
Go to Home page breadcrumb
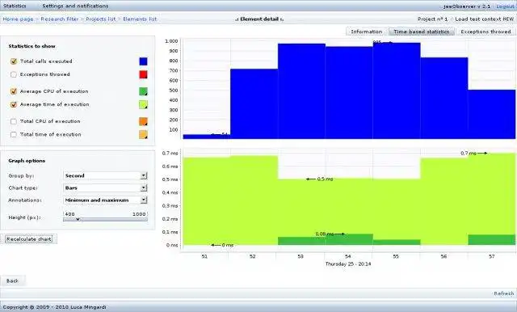coord(18,19)
